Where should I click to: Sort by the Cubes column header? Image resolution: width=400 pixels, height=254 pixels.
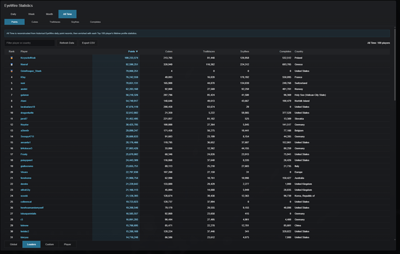(x=169, y=52)
